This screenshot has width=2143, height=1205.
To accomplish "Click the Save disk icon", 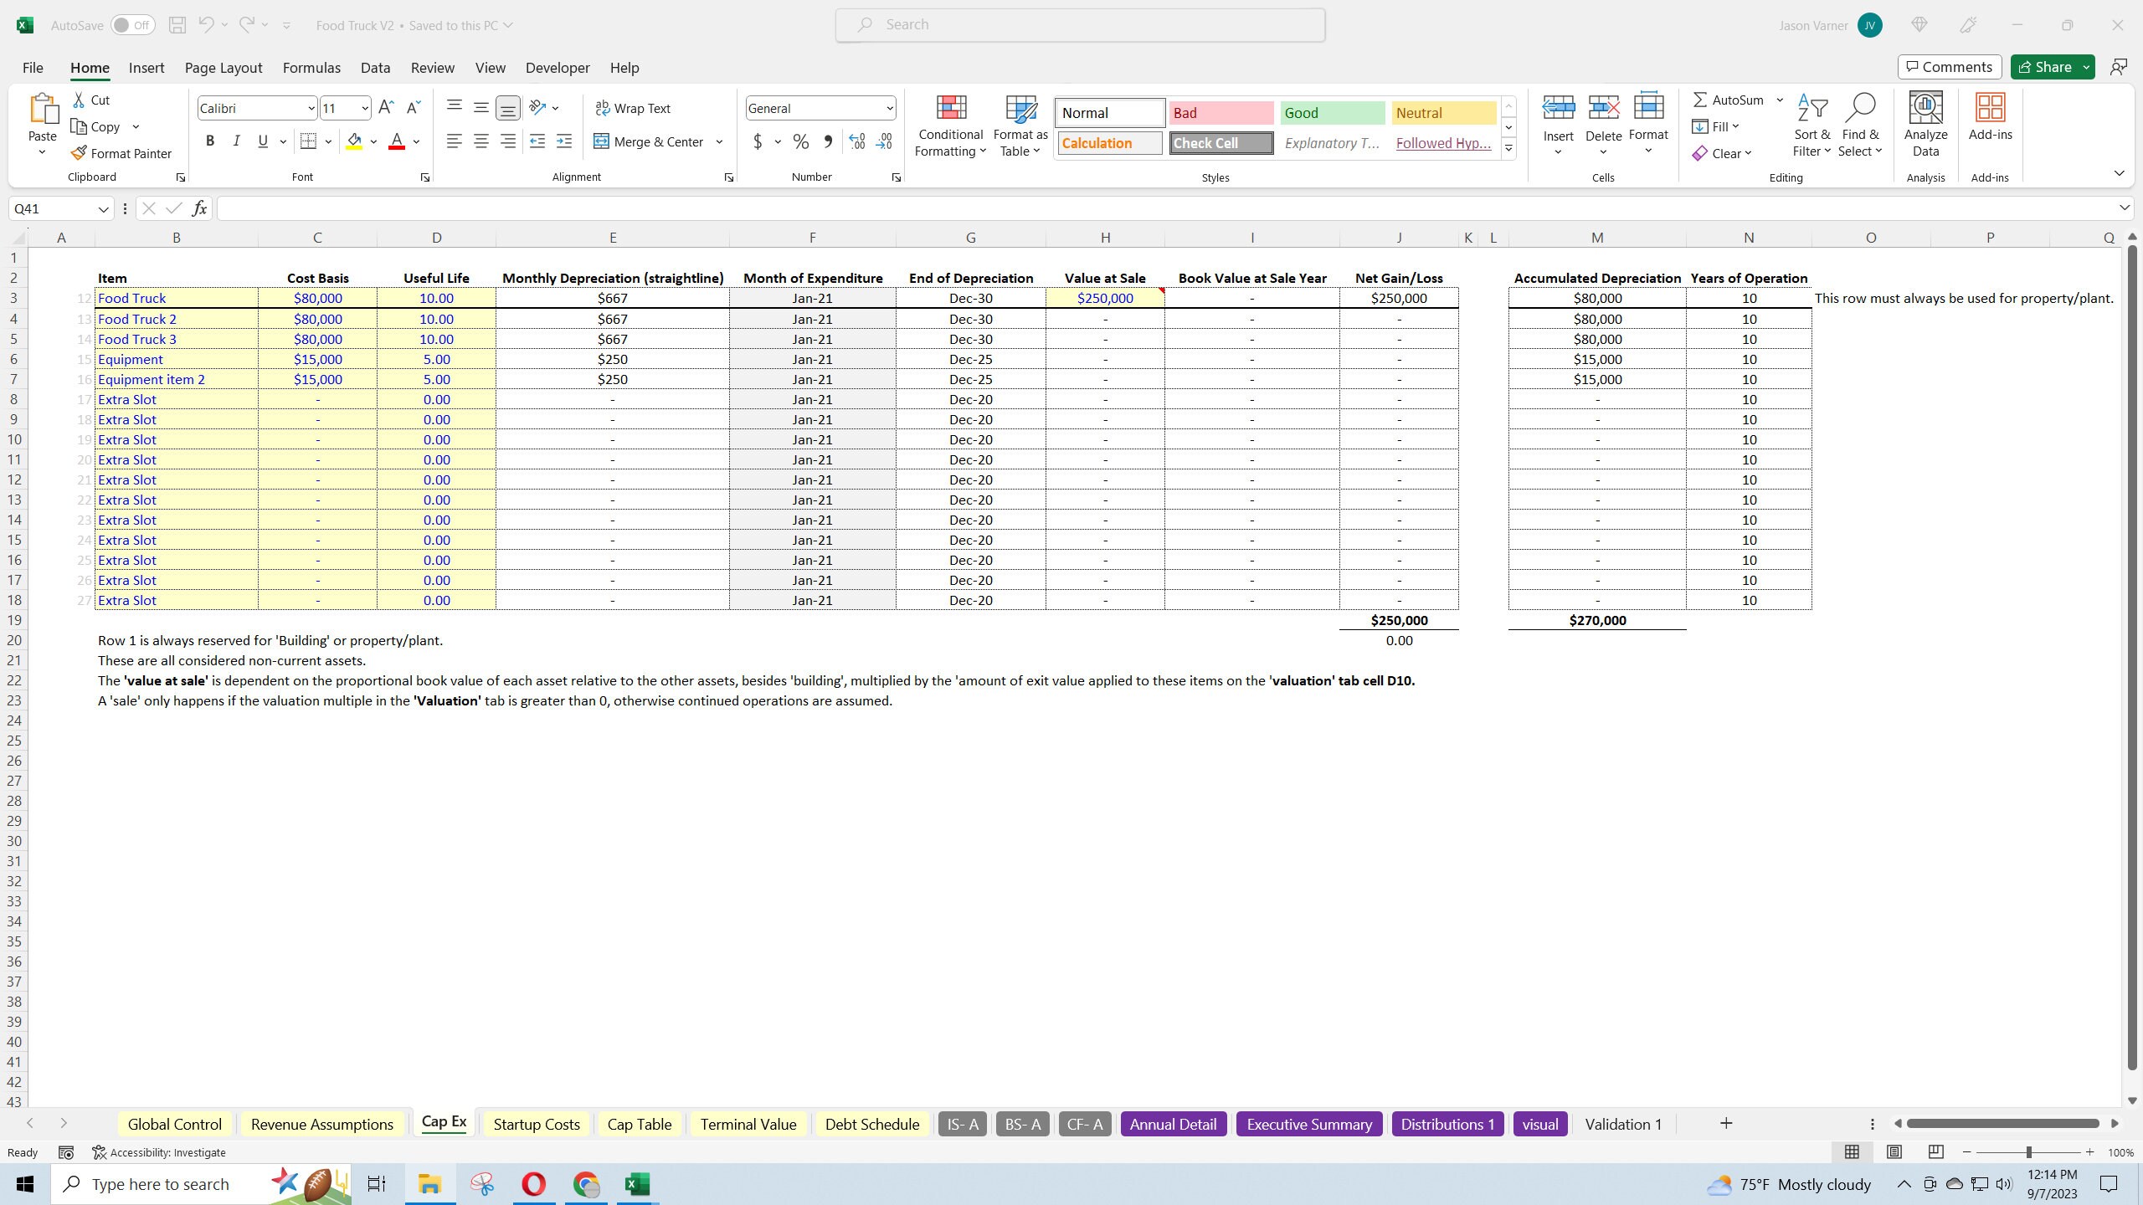I will pos(177,25).
